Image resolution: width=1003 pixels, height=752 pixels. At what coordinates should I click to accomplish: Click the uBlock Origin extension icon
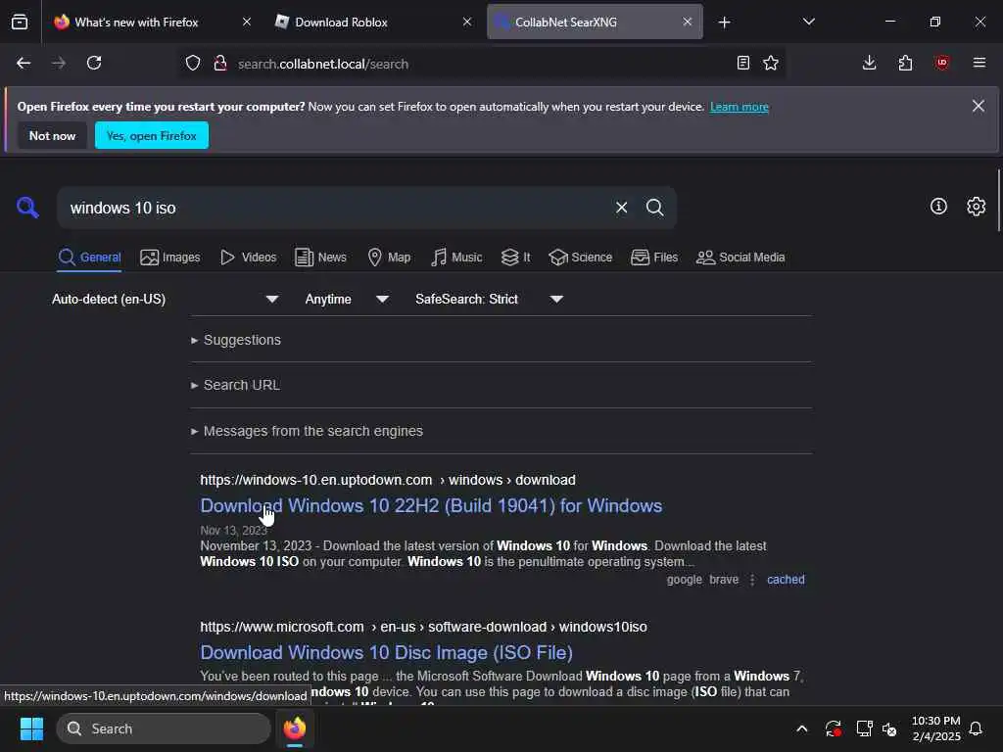coord(942,64)
